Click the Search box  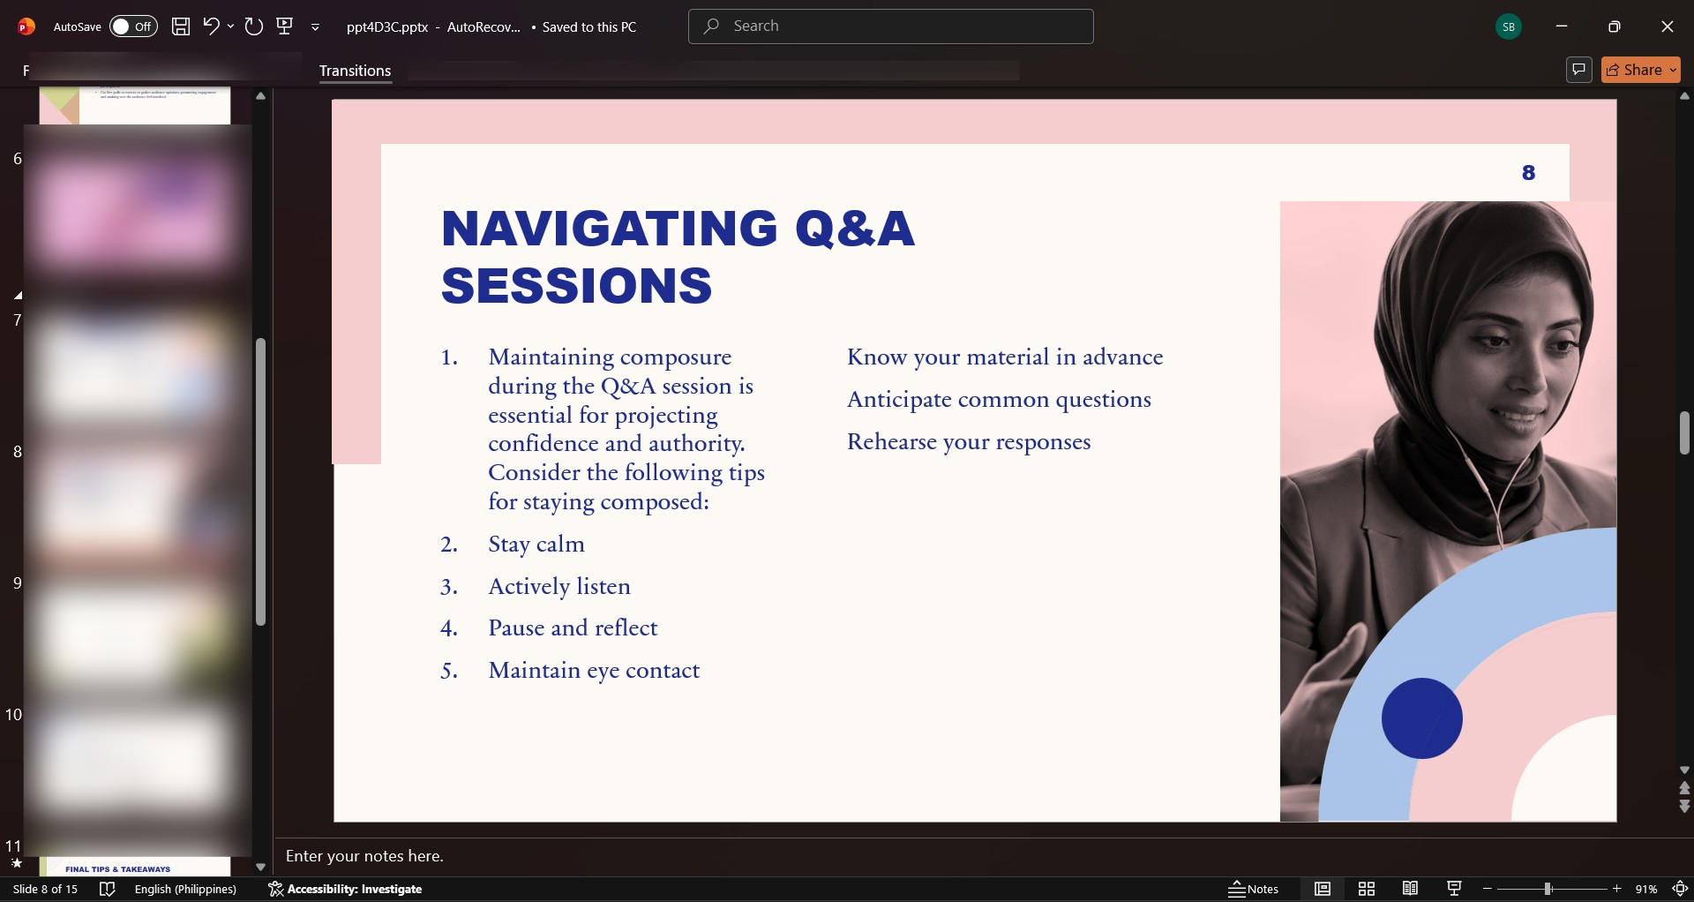point(891,26)
